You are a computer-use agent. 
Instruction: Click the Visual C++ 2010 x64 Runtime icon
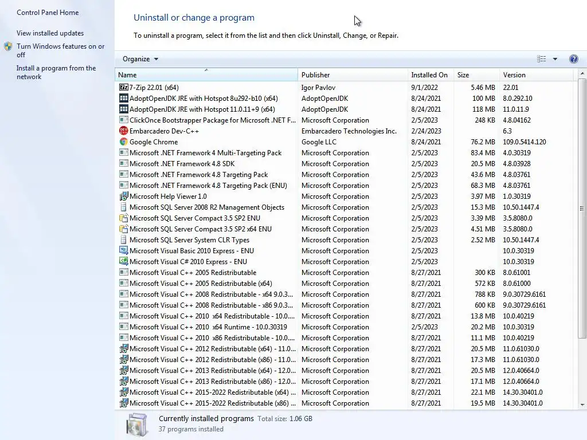click(x=124, y=327)
